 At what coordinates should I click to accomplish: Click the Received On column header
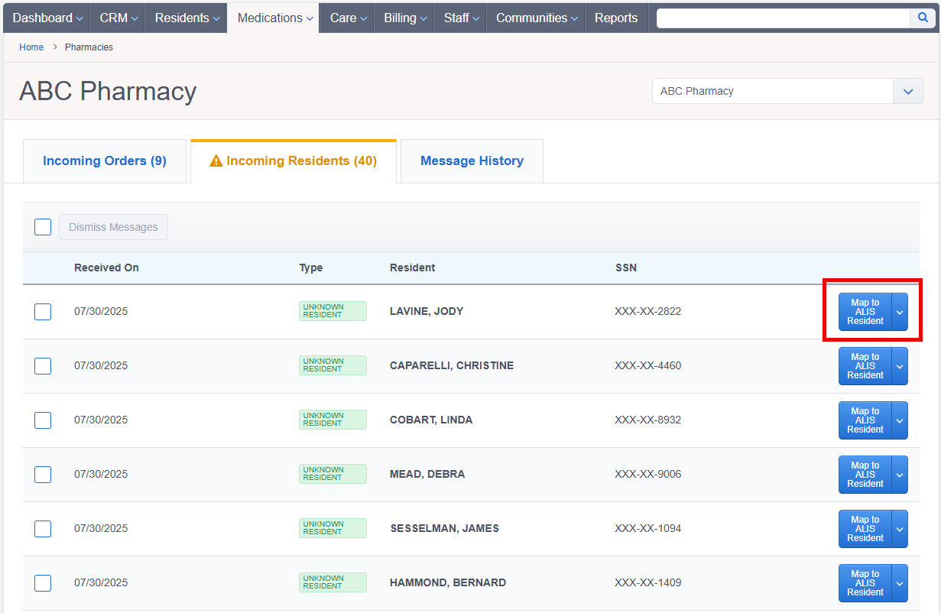click(106, 268)
